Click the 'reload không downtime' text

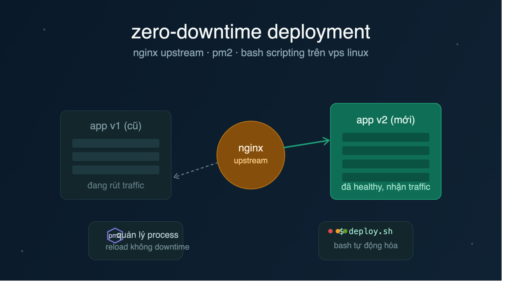click(x=147, y=247)
